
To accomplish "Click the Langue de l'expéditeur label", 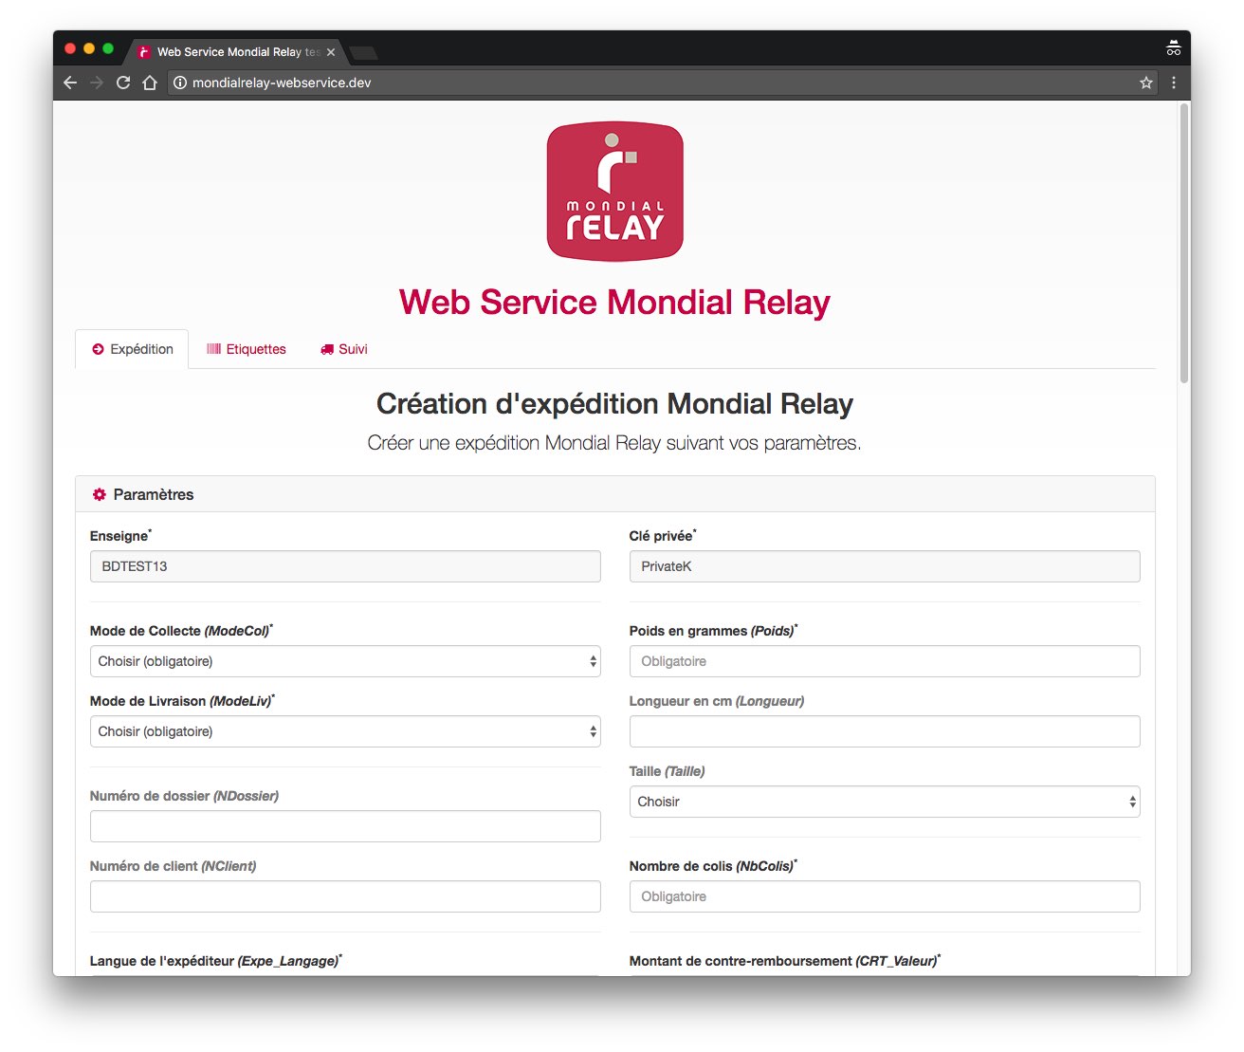I will (x=216, y=961).
